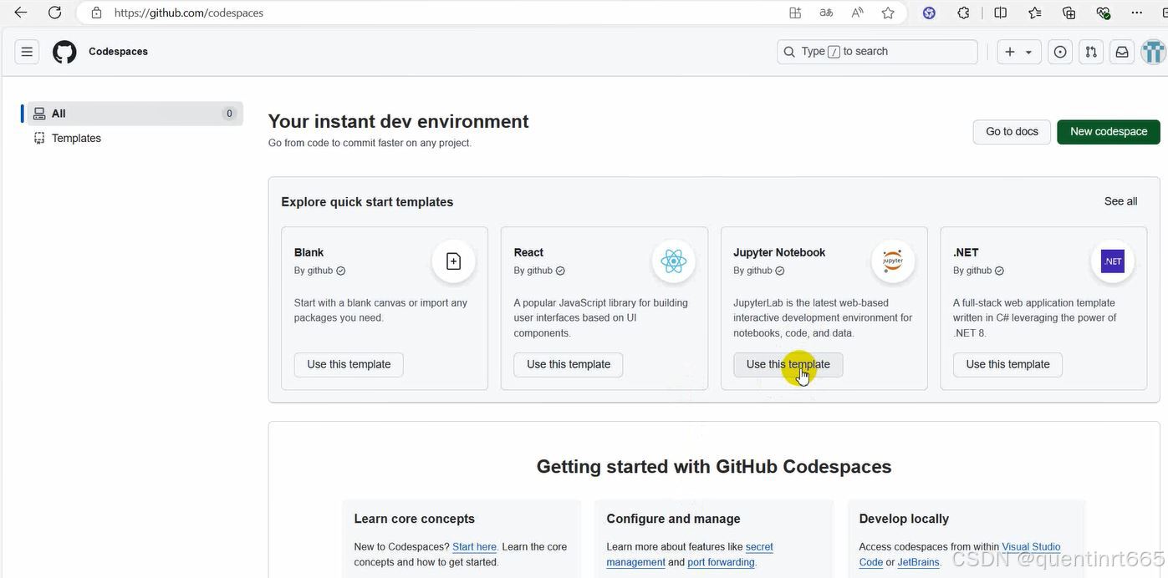Expand the Create new plus dropdown
Screen dimensions: 1168x578
pyautogui.click(x=1018, y=52)
